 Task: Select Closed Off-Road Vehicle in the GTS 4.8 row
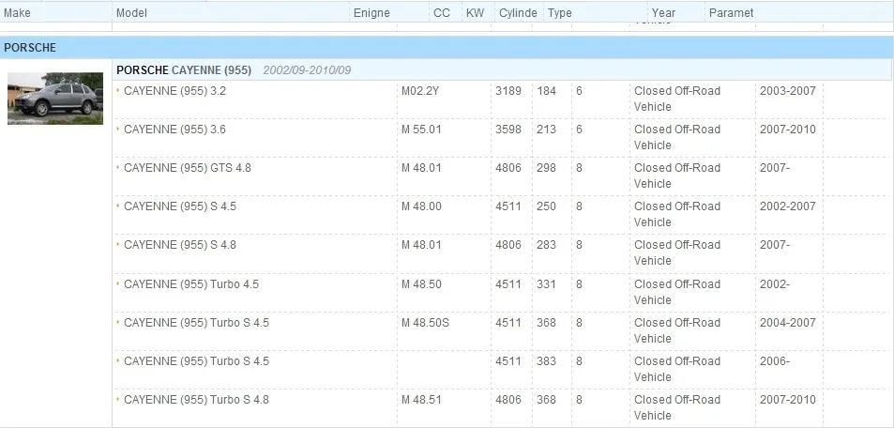point(677,176)
